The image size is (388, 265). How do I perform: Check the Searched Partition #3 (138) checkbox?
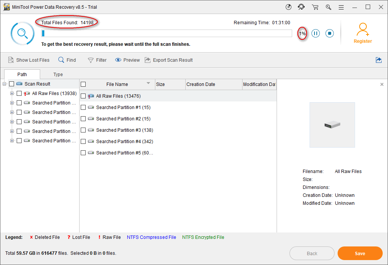83,130
